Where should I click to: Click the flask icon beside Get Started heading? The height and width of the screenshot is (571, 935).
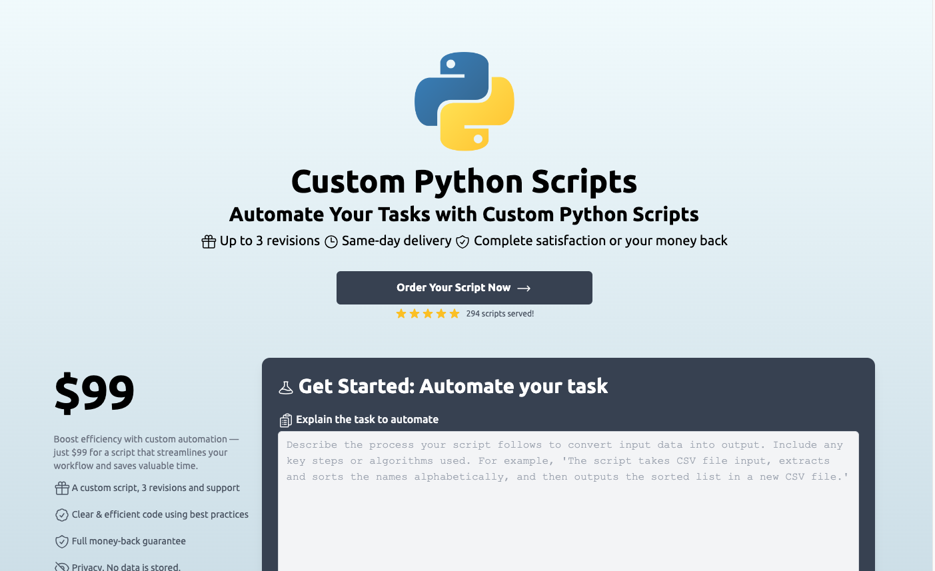(x=286, y=387)
